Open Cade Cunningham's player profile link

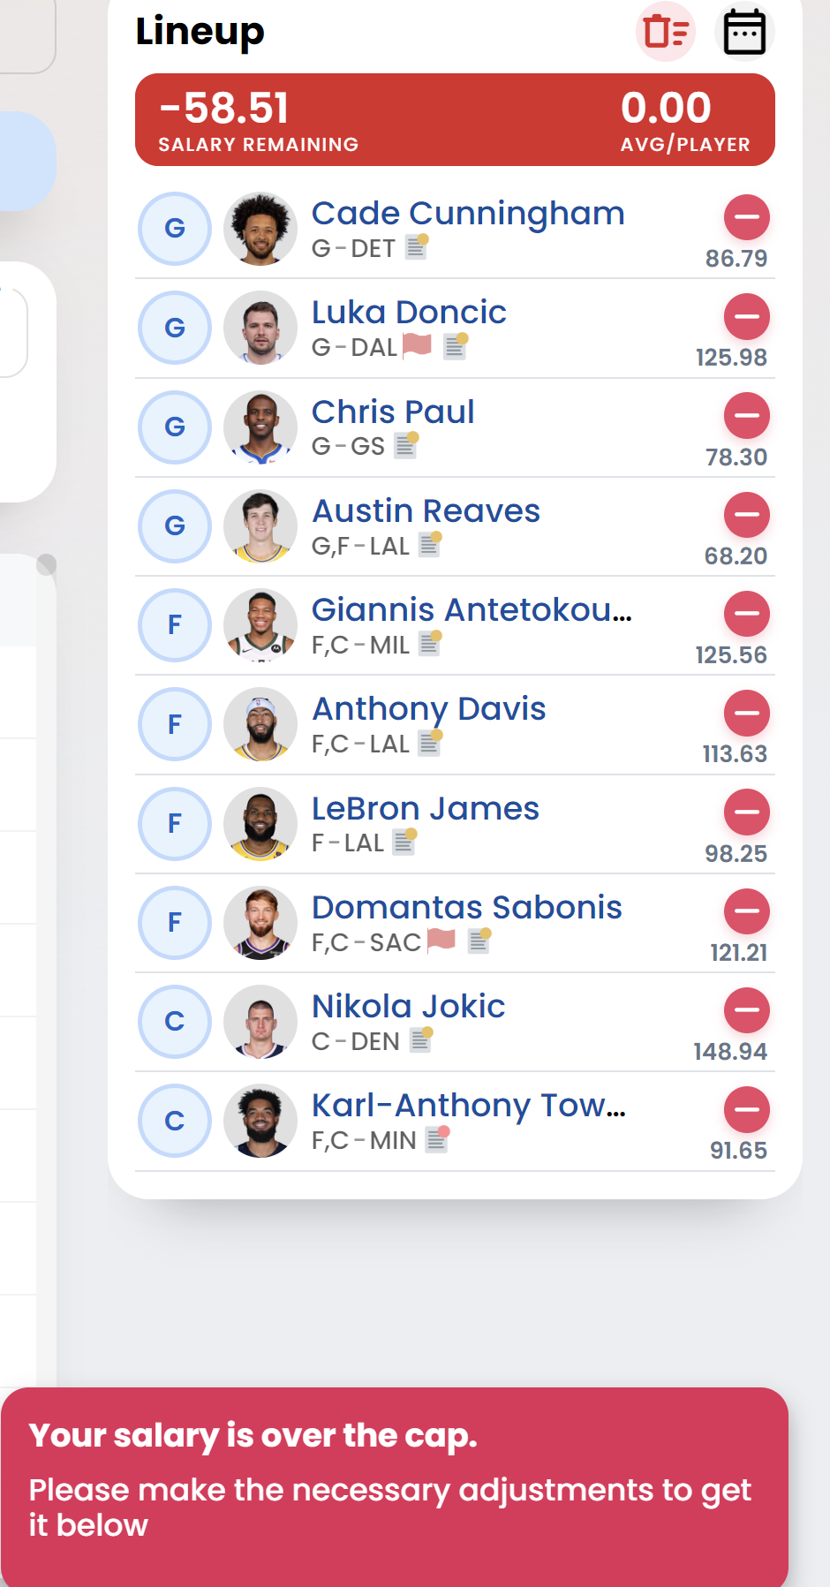pyautogui.click(x=468, y=214)
